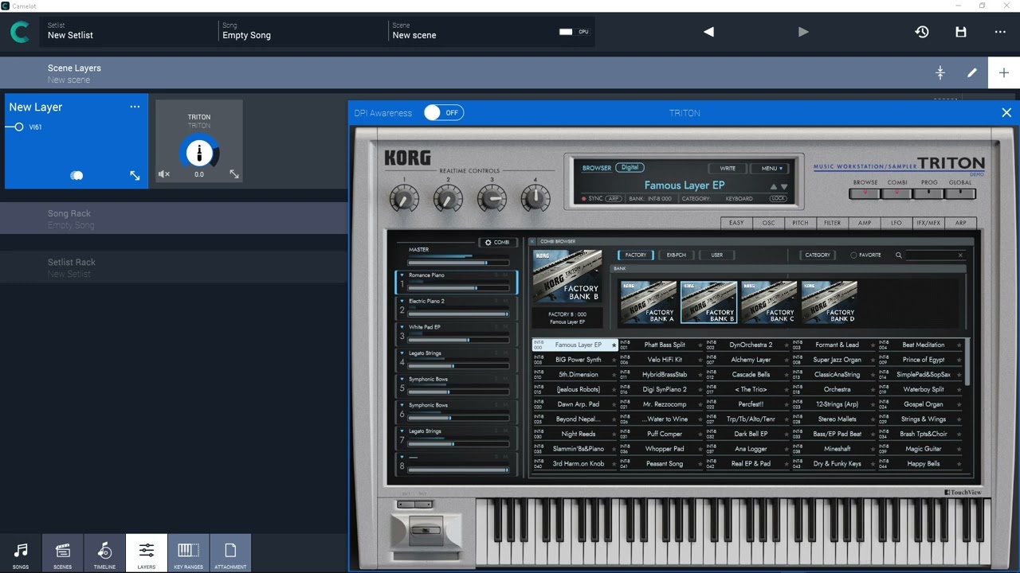Screen dimensions: 1020x573
Task: Close the TRITON plugin window
Action: point(1006,113)
